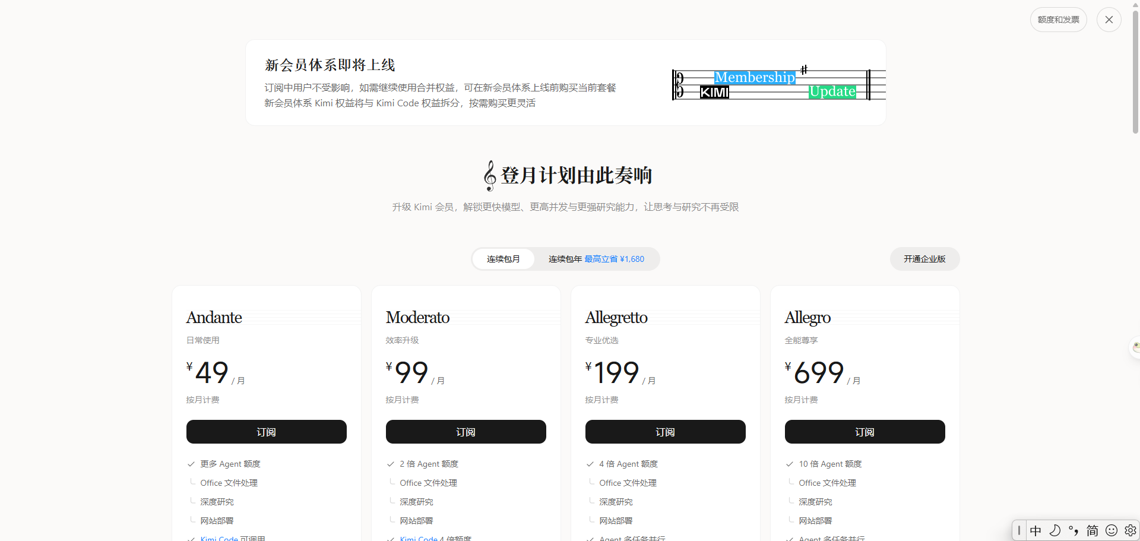This screenshot has width=1140, height=541.
Task: Click the 2 倍 Agent 额度 feature row
Action: point(429,464)
